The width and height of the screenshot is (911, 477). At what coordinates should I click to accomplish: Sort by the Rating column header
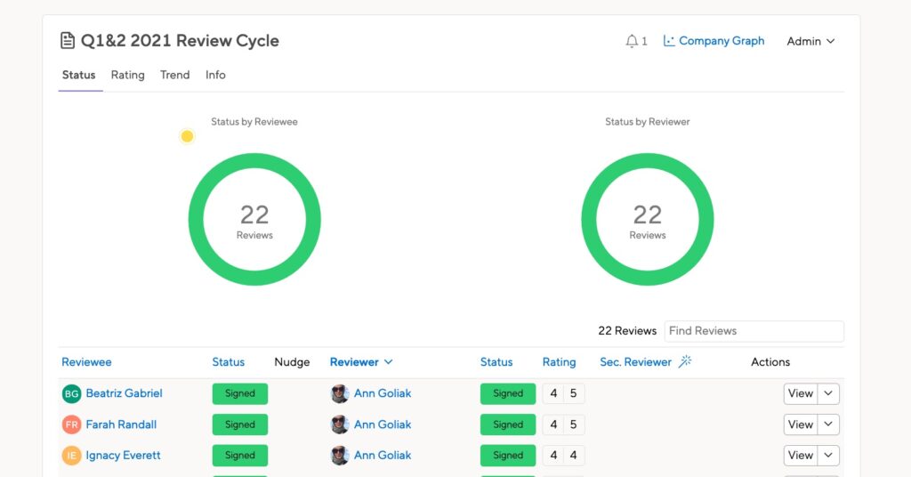(x=559, y=362)
